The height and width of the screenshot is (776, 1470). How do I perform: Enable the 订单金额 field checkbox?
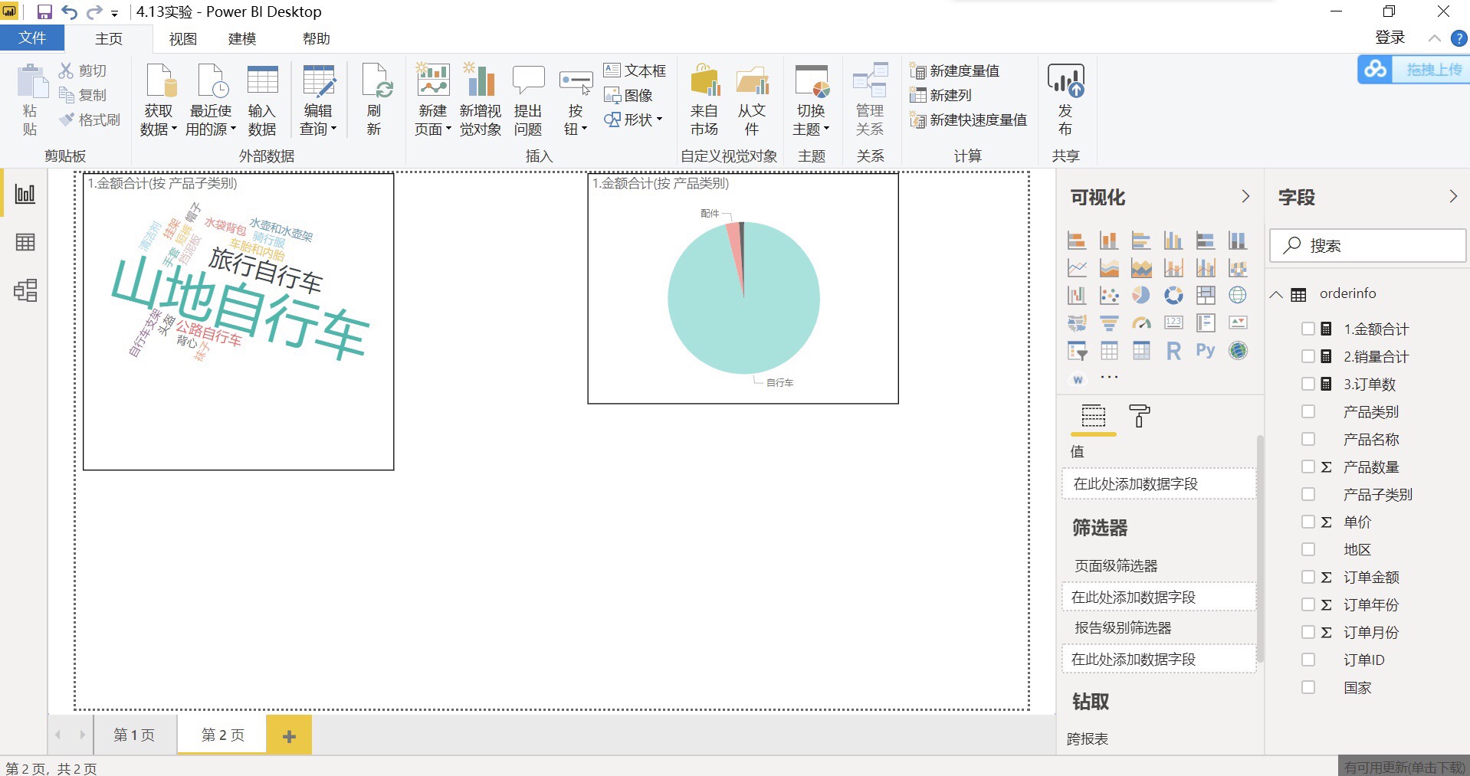[1308, 577]
